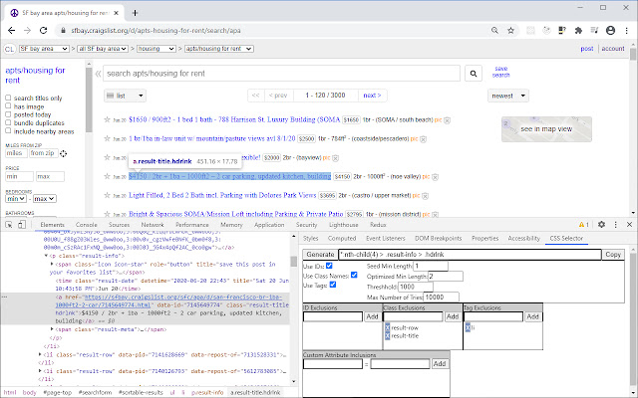Image resolution: width=638 pixels, height=398 pixels.
Task: Click the search apts/housing for rent field
Action: pyautogui.click(x=281, y=74)
